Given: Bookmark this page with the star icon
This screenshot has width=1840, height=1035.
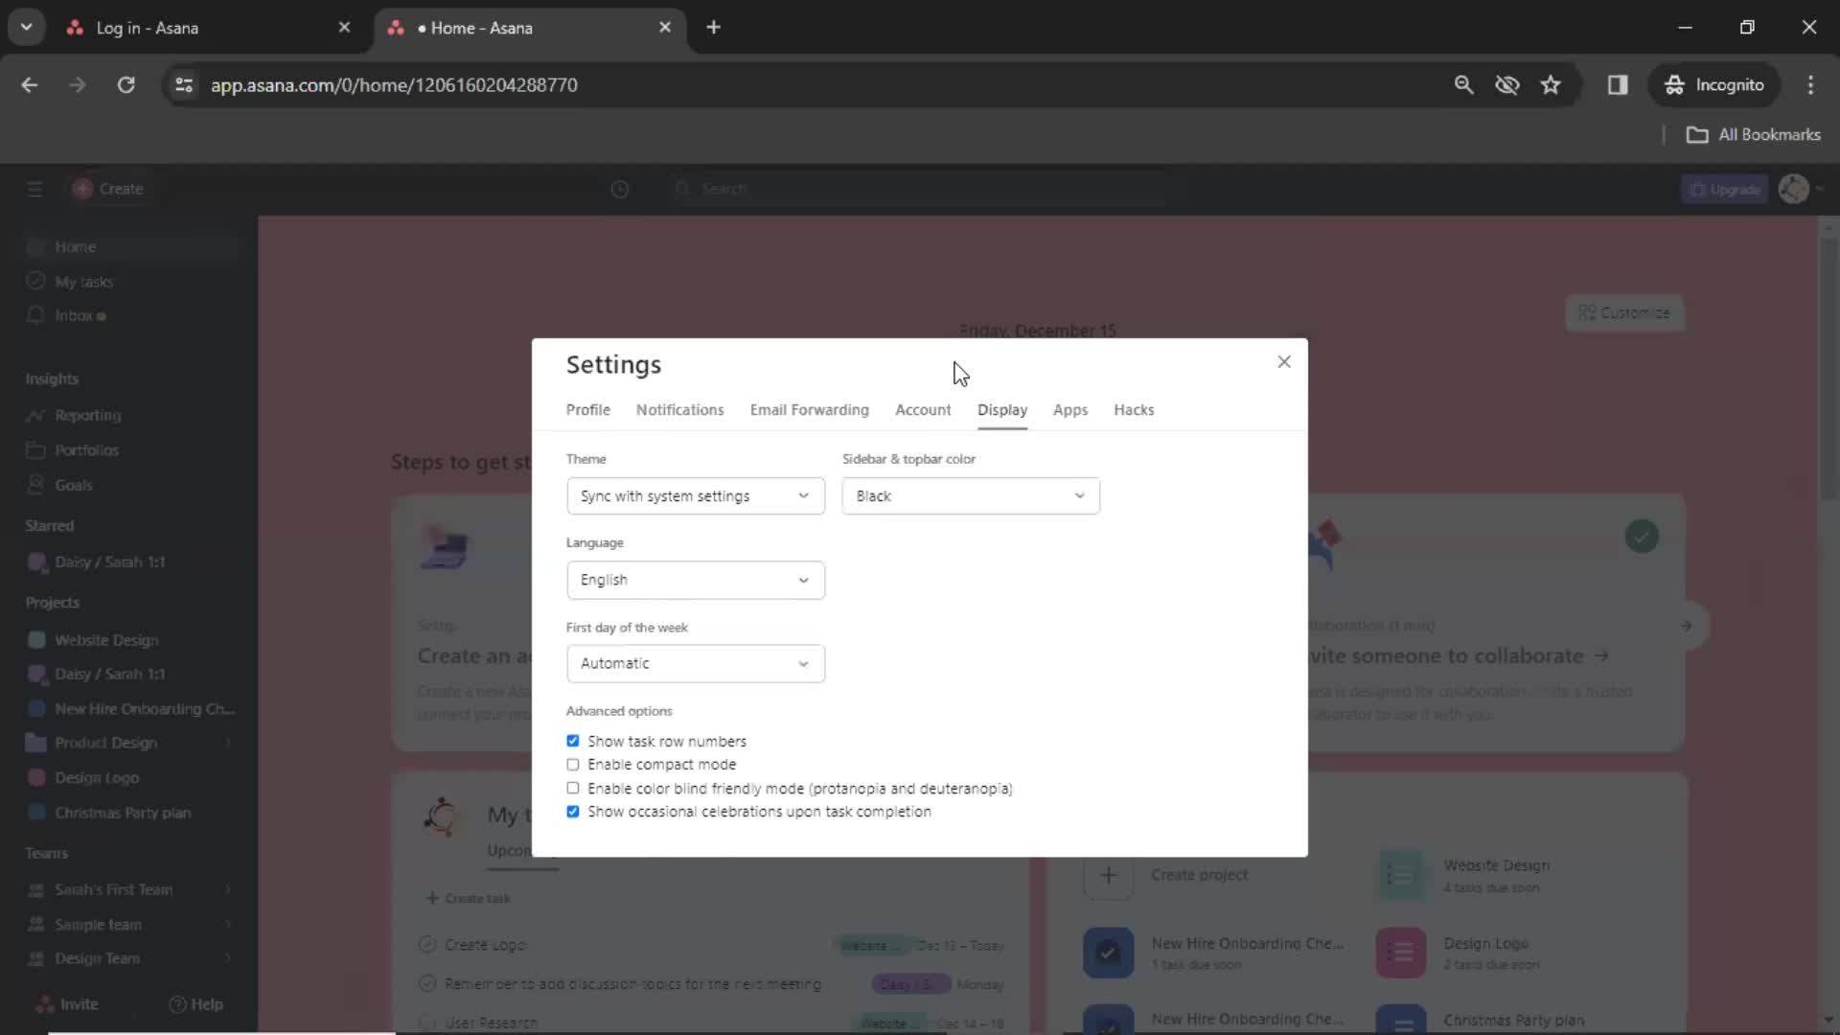Looking at the screenshot, I should click(1550, 84).
